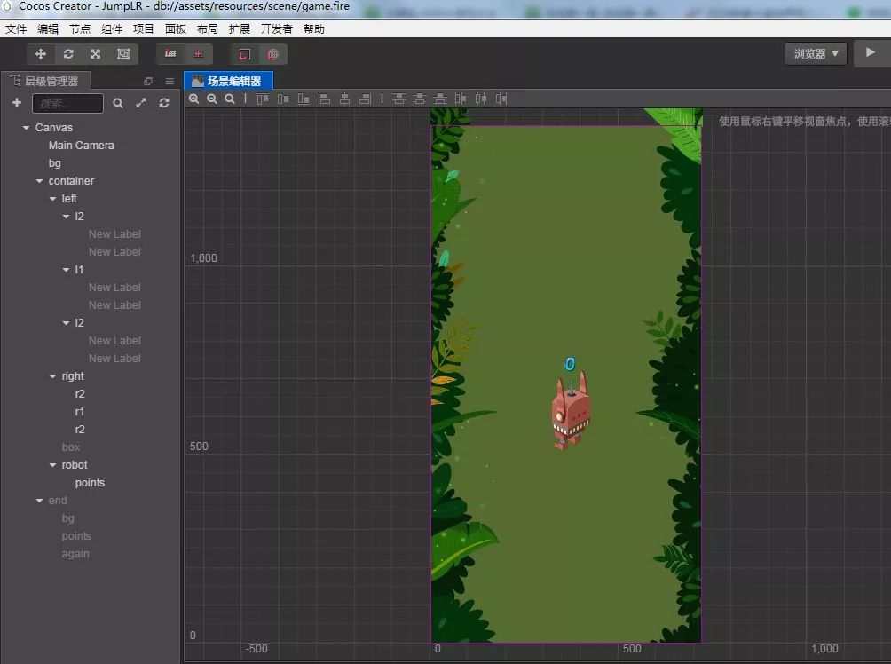Select the Move transform tool

click(x=41, y=54)
